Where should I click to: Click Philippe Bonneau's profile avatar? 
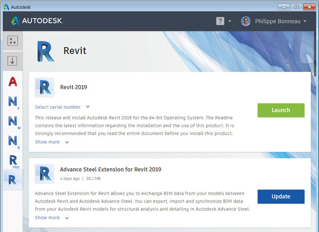point(246,21)
